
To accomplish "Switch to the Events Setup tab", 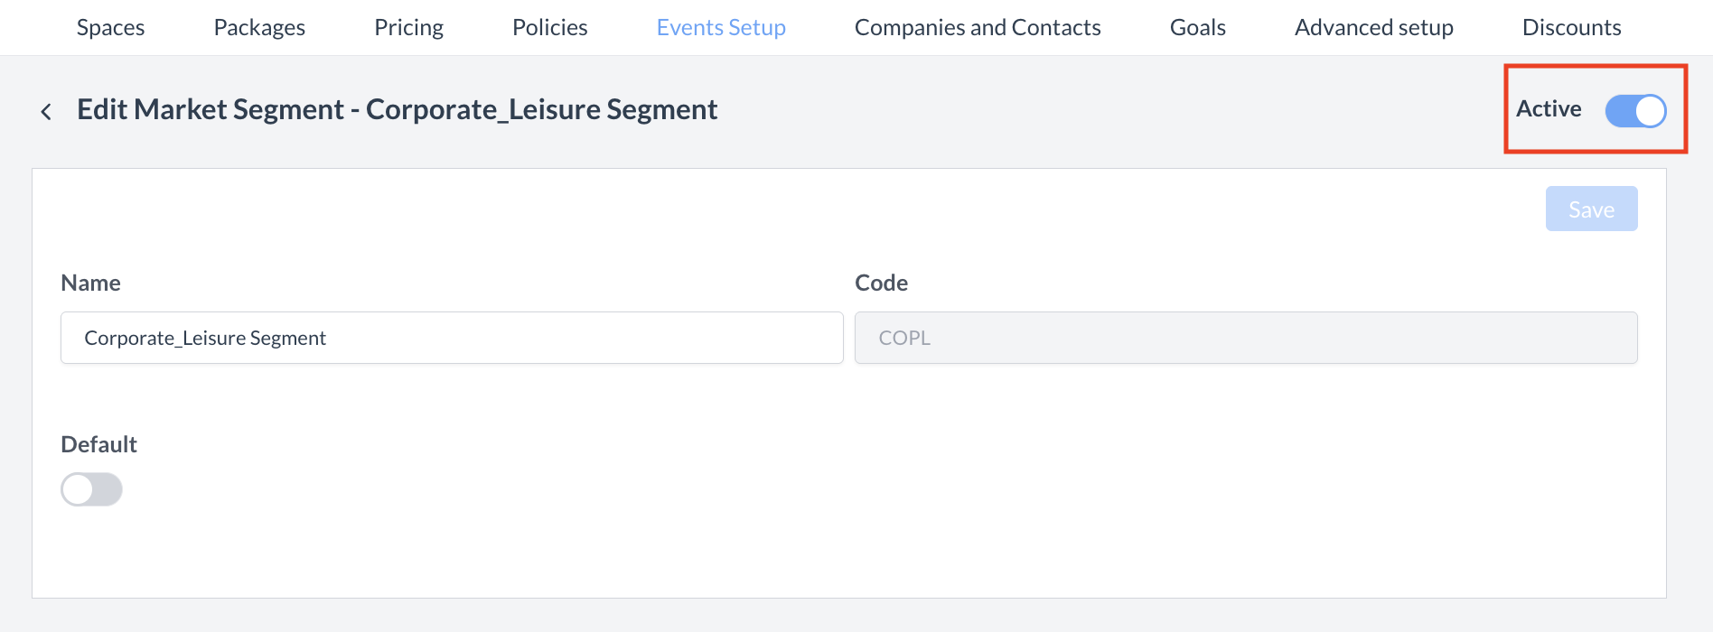I will (x=720, y=27).
